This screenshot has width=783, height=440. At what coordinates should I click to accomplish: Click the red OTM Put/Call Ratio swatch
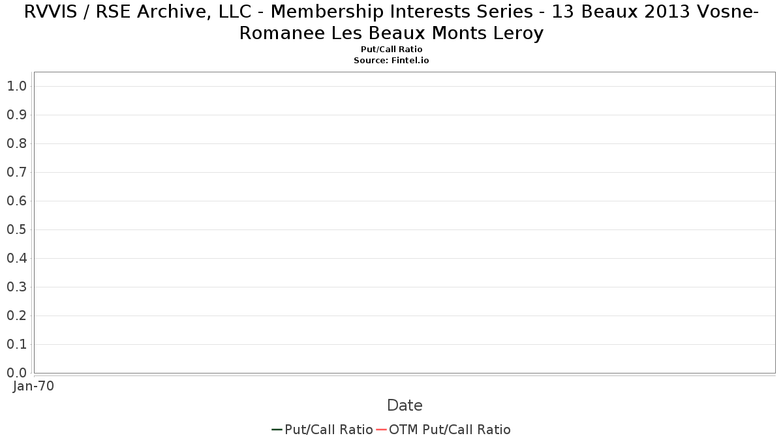pos(382,430)
